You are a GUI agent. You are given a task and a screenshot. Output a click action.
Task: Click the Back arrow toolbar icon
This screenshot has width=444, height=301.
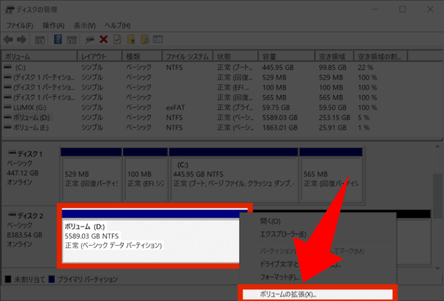8,40
